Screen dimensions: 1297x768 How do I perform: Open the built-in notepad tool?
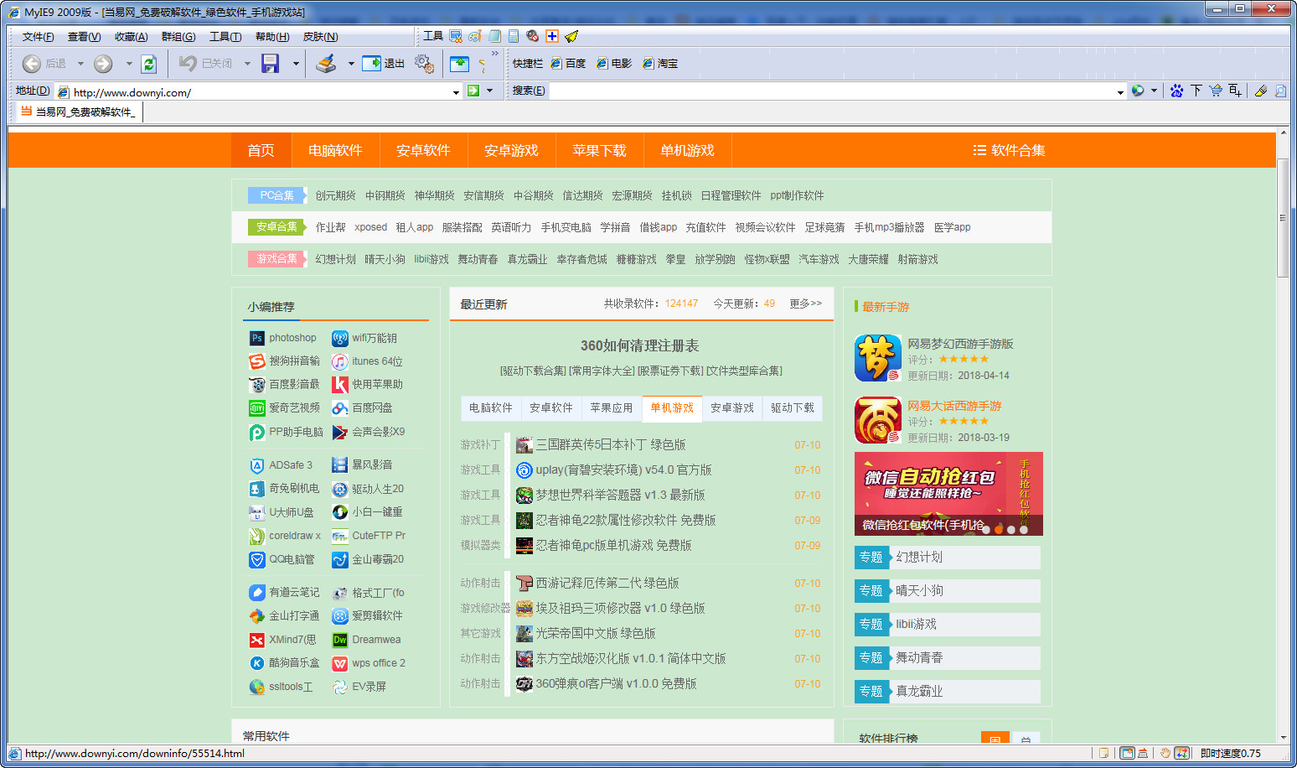tap(493, 36)
